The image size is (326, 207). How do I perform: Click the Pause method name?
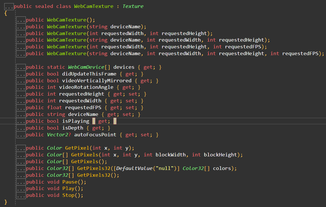(x=70, y=182)
